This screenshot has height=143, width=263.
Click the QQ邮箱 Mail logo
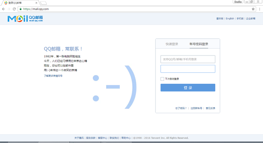coord(25,18)
